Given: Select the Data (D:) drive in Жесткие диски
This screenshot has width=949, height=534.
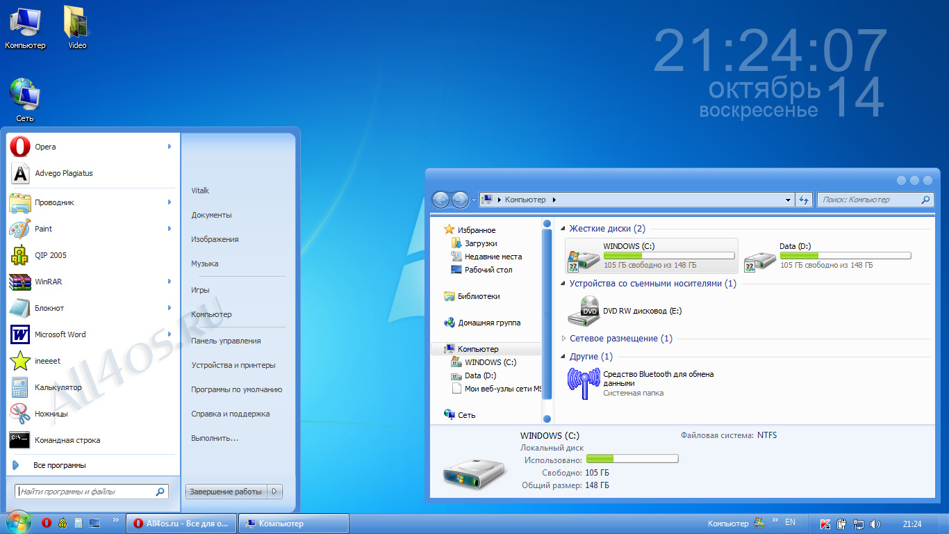Looking at the screenshot, I should coord(827,256).
